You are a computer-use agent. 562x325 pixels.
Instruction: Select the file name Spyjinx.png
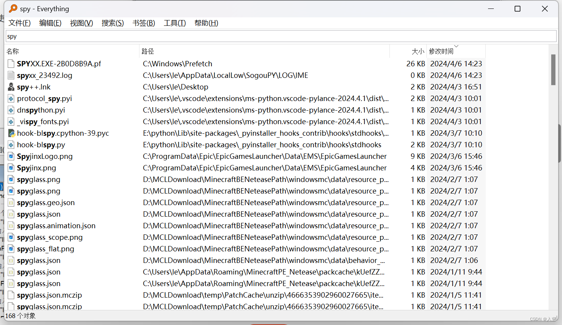coord(37,168)
